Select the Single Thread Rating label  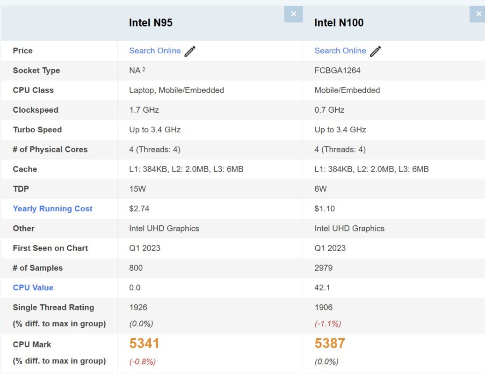click(53, 308)
